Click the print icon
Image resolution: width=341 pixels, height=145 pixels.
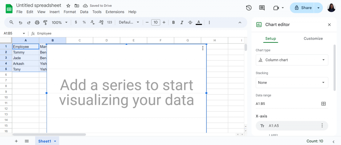click(x=37, y=22)
